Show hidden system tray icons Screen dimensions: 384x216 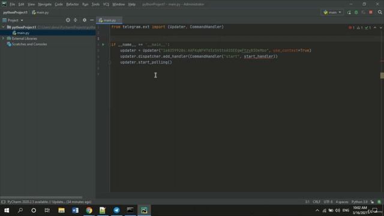click(x=317, y=211)
